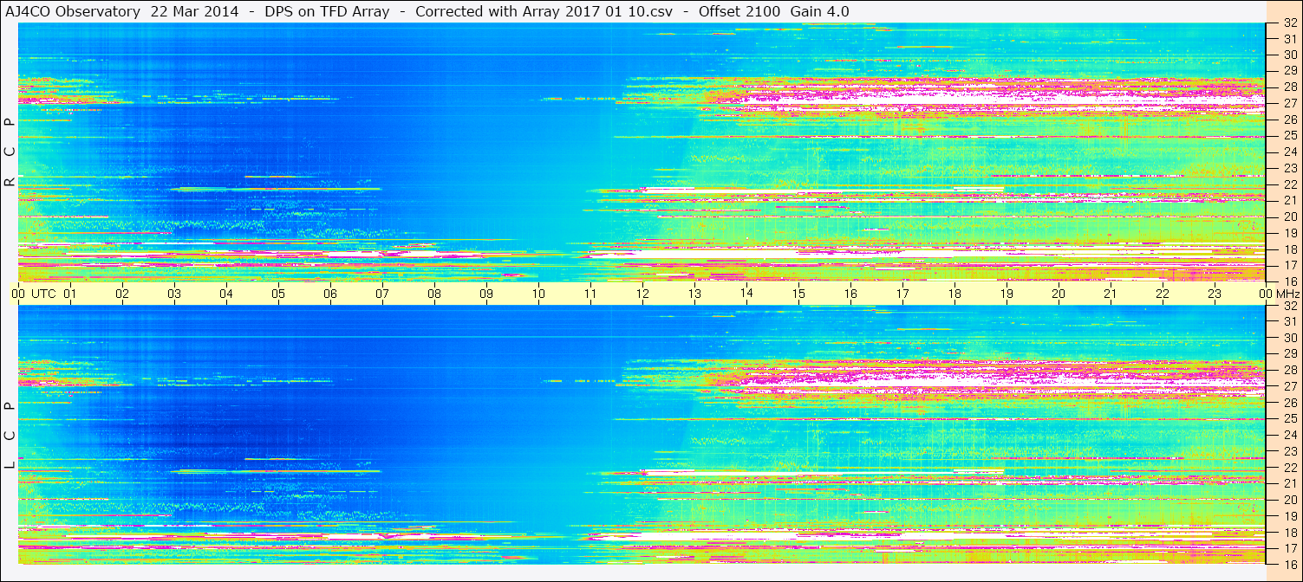Click the MHz unit label

(1288, 294)
